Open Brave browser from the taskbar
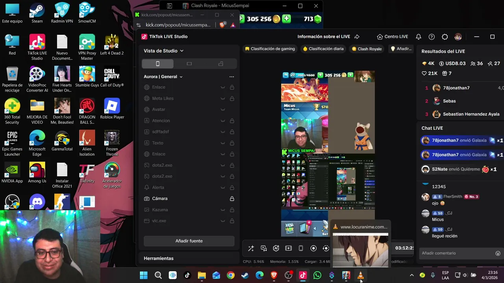 pos(274,276)
